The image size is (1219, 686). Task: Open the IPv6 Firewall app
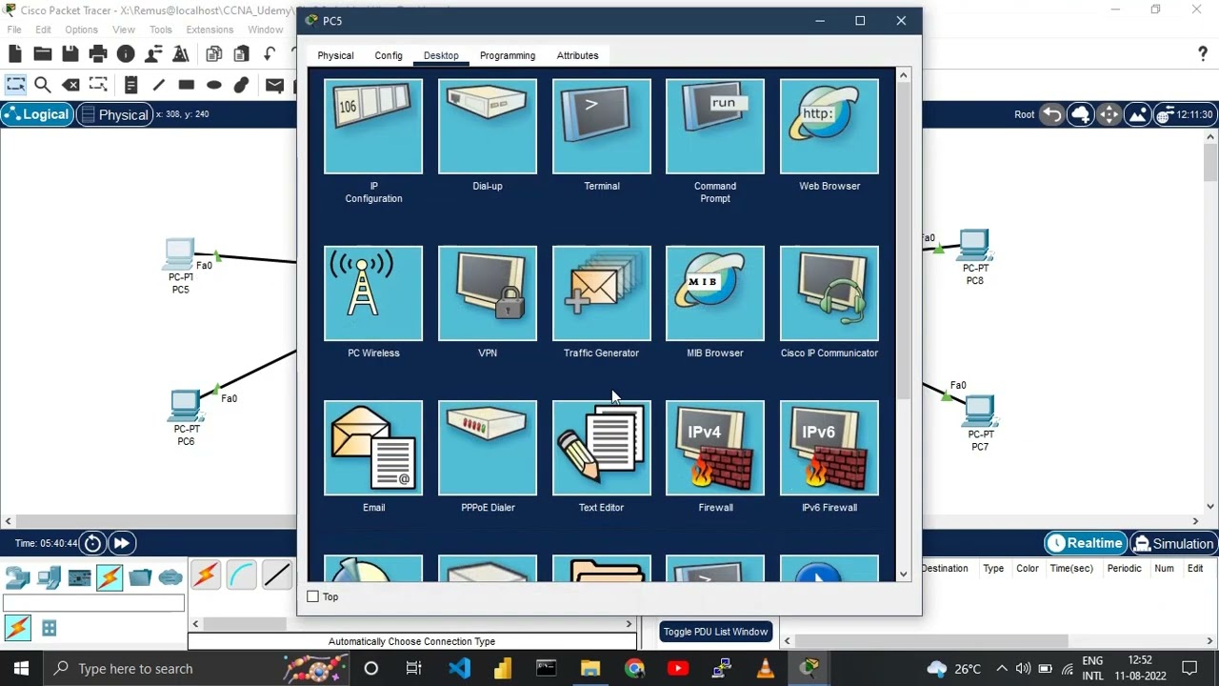[829, 448]
